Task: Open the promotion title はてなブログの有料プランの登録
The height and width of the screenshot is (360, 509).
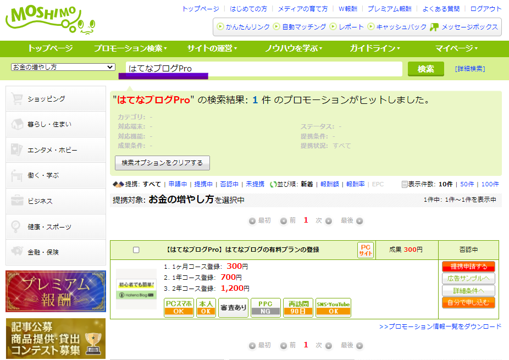Action: click(x=242, y=250)
